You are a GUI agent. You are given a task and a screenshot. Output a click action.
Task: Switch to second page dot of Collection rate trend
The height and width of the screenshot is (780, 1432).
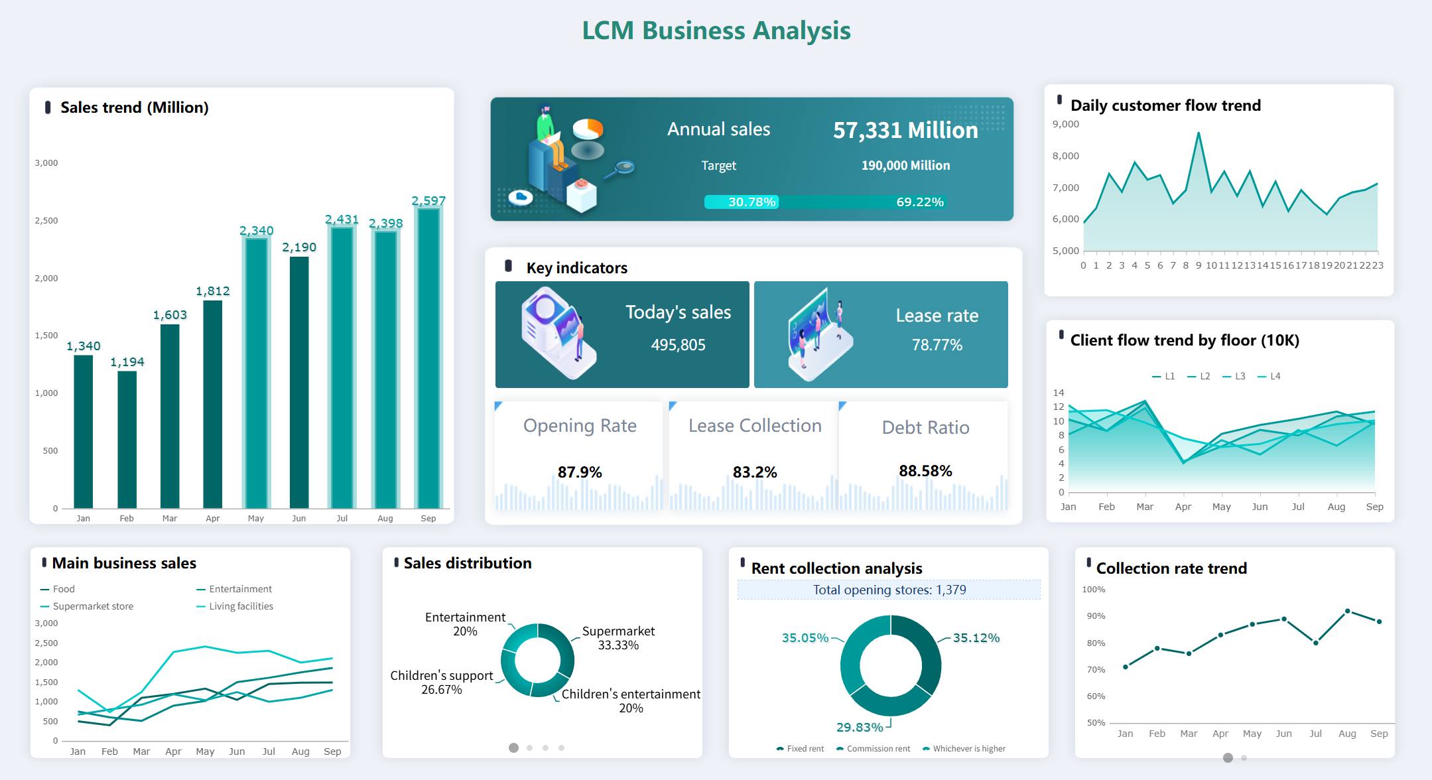(1244, 757)
